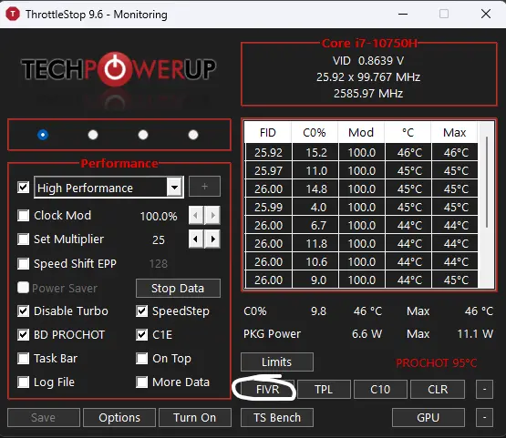Enable the Set Multiplier checkbox
The width and height of the screenshot is (506, 438).
click(x=23, y=239)
